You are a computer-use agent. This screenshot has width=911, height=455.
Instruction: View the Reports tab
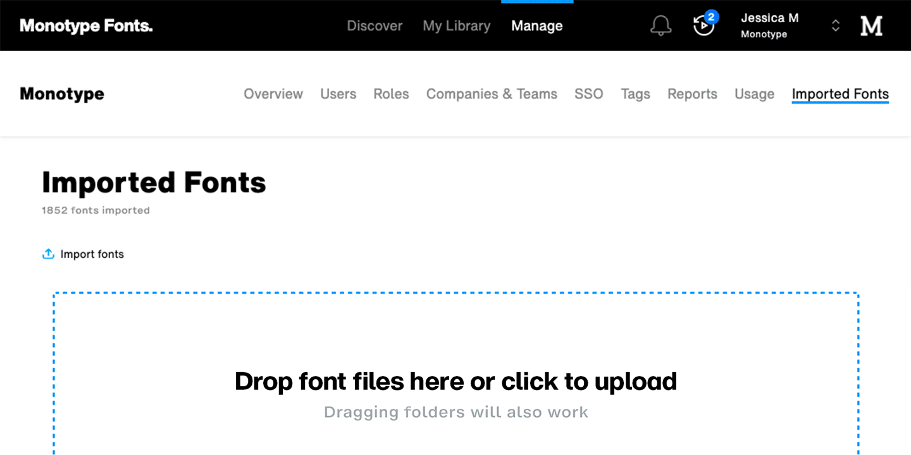click(x=692, y=94)
